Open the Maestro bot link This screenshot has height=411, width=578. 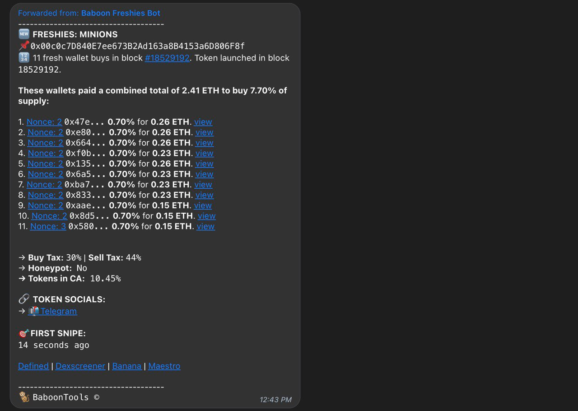pos(164,366)
